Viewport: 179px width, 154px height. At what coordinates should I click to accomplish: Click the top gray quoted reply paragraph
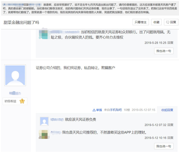pyautogui.click(x=90, y=8)
